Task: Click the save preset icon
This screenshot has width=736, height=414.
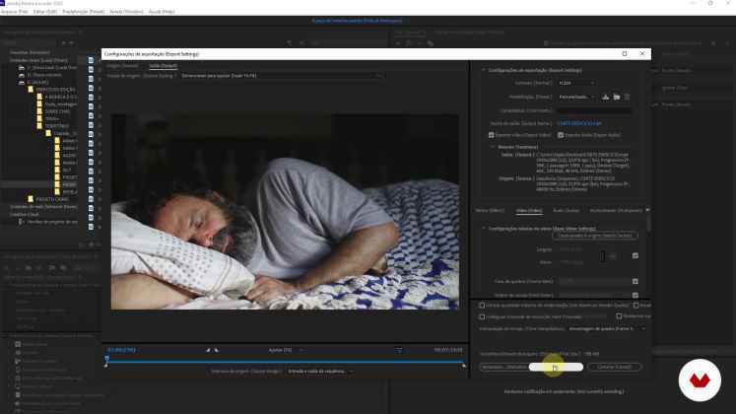Action: tap(605, 97)
